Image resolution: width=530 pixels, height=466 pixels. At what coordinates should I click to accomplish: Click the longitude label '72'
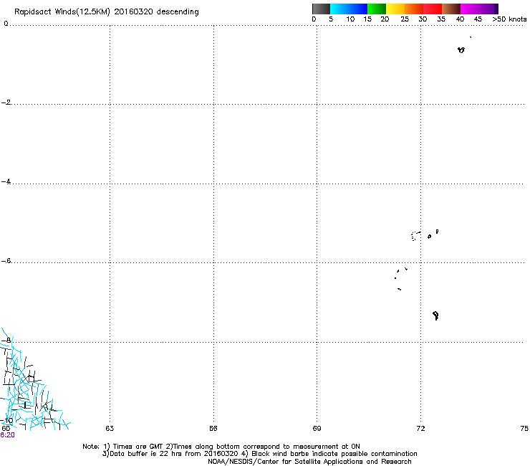[420, 429]
